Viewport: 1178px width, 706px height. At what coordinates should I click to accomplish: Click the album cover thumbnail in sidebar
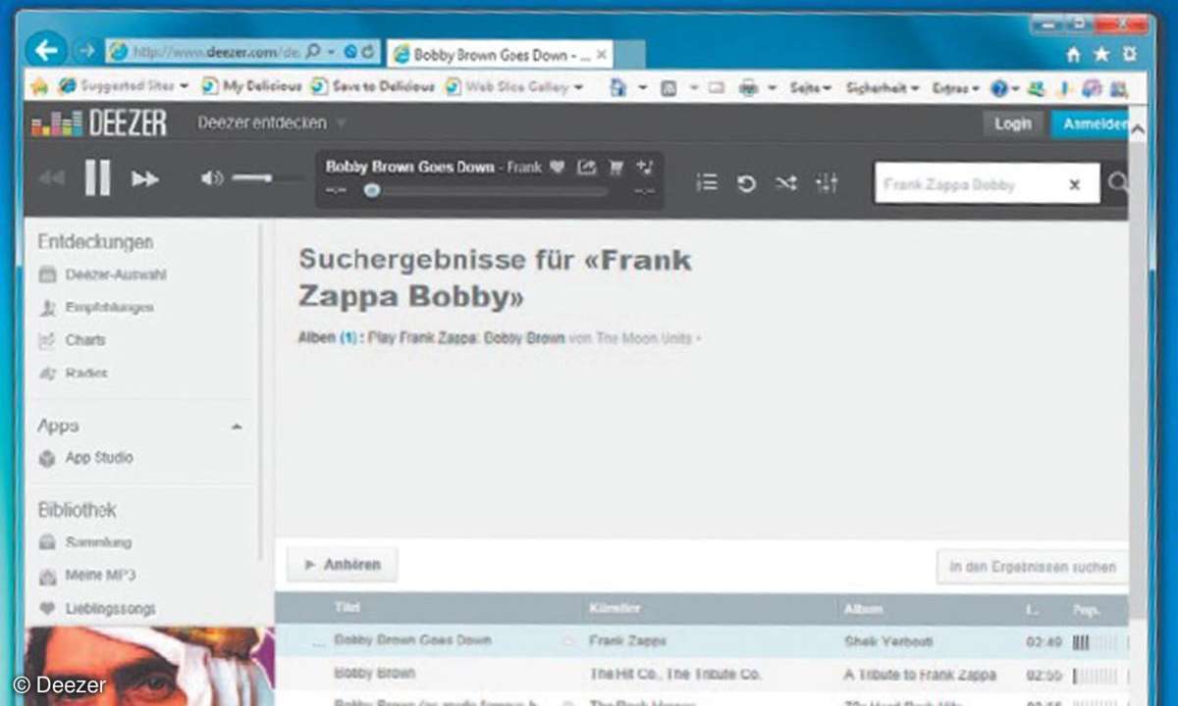[149, 667]
